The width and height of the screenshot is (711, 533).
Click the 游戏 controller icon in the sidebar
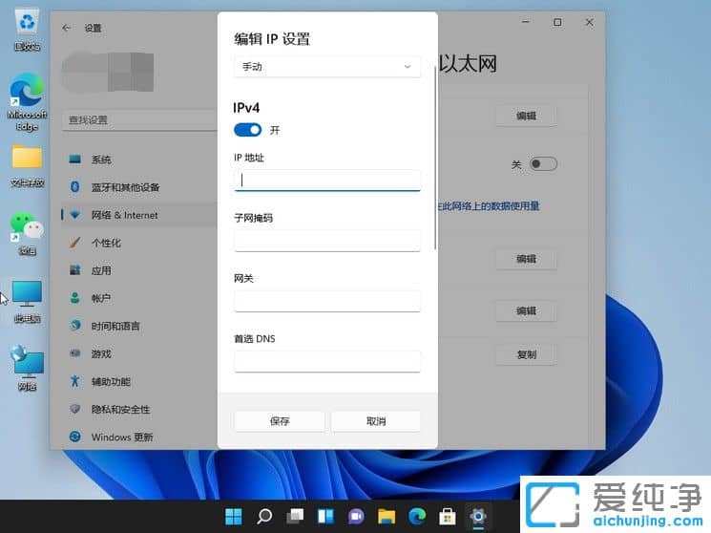pyautogui.click(x=75, y=353)
